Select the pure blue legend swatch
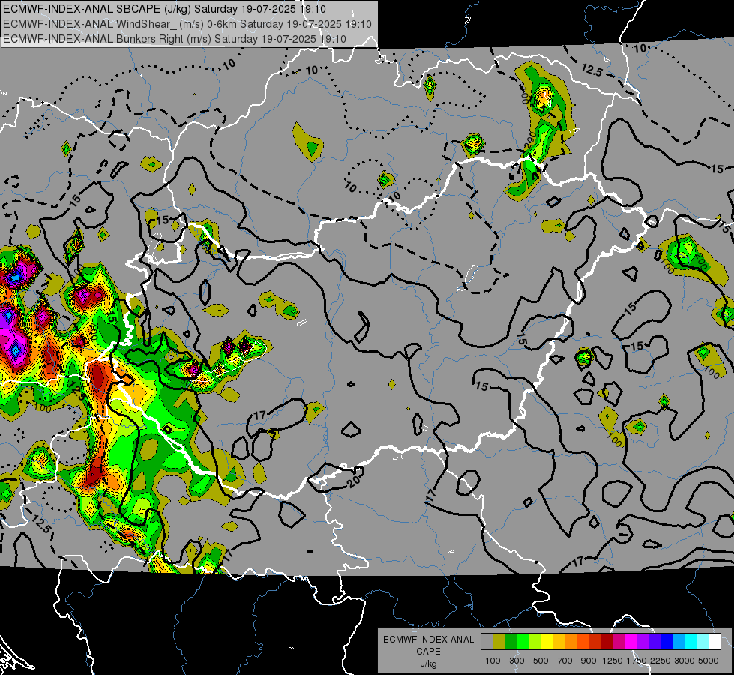Screen dimensions: 734x675 (x=667, y=642)
